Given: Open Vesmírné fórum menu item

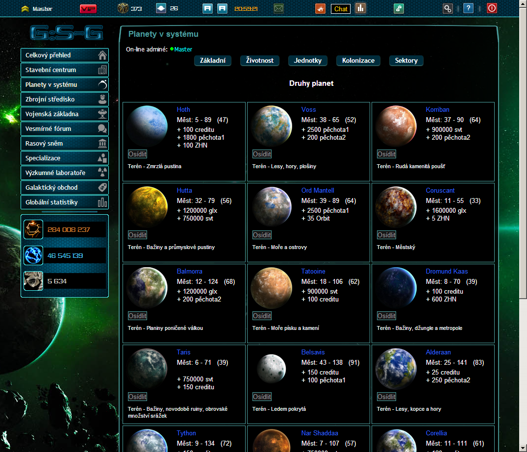Looking at the screenshot, I should (x=65, y=129).
